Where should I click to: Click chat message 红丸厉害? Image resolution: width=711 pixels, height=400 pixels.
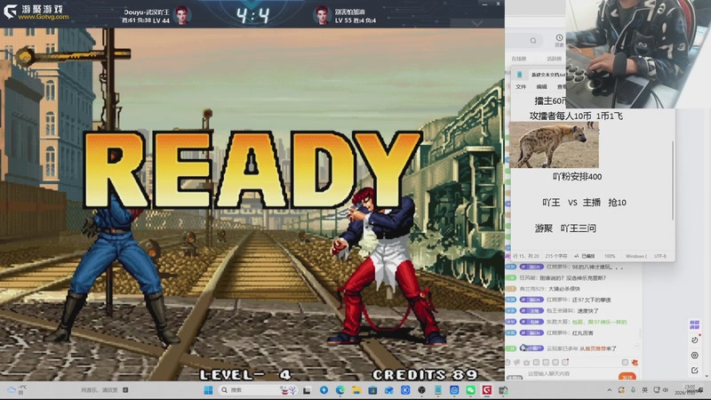[582, 332]
